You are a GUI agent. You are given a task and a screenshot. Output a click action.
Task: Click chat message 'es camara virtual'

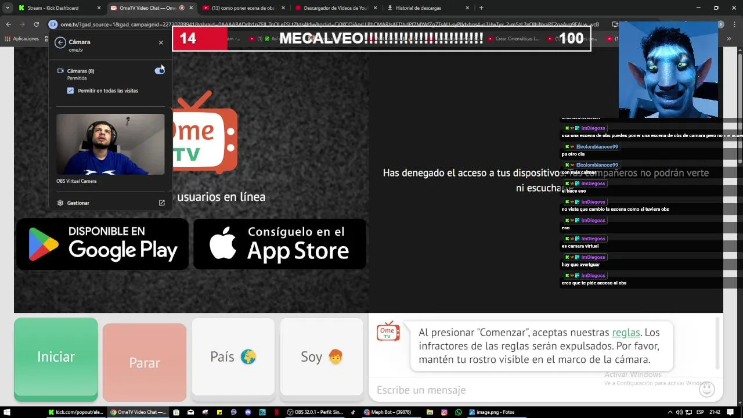click(580, 246)
